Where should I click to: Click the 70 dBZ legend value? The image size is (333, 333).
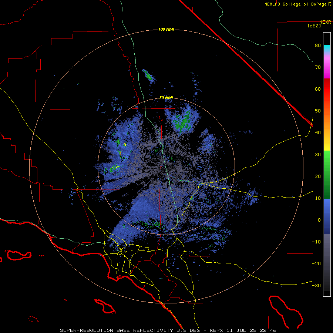click(x=318, y=67)
